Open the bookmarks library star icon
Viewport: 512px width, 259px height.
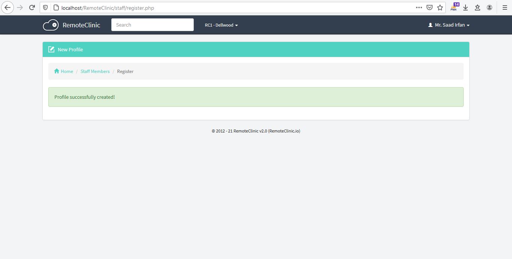click(478, 7)
